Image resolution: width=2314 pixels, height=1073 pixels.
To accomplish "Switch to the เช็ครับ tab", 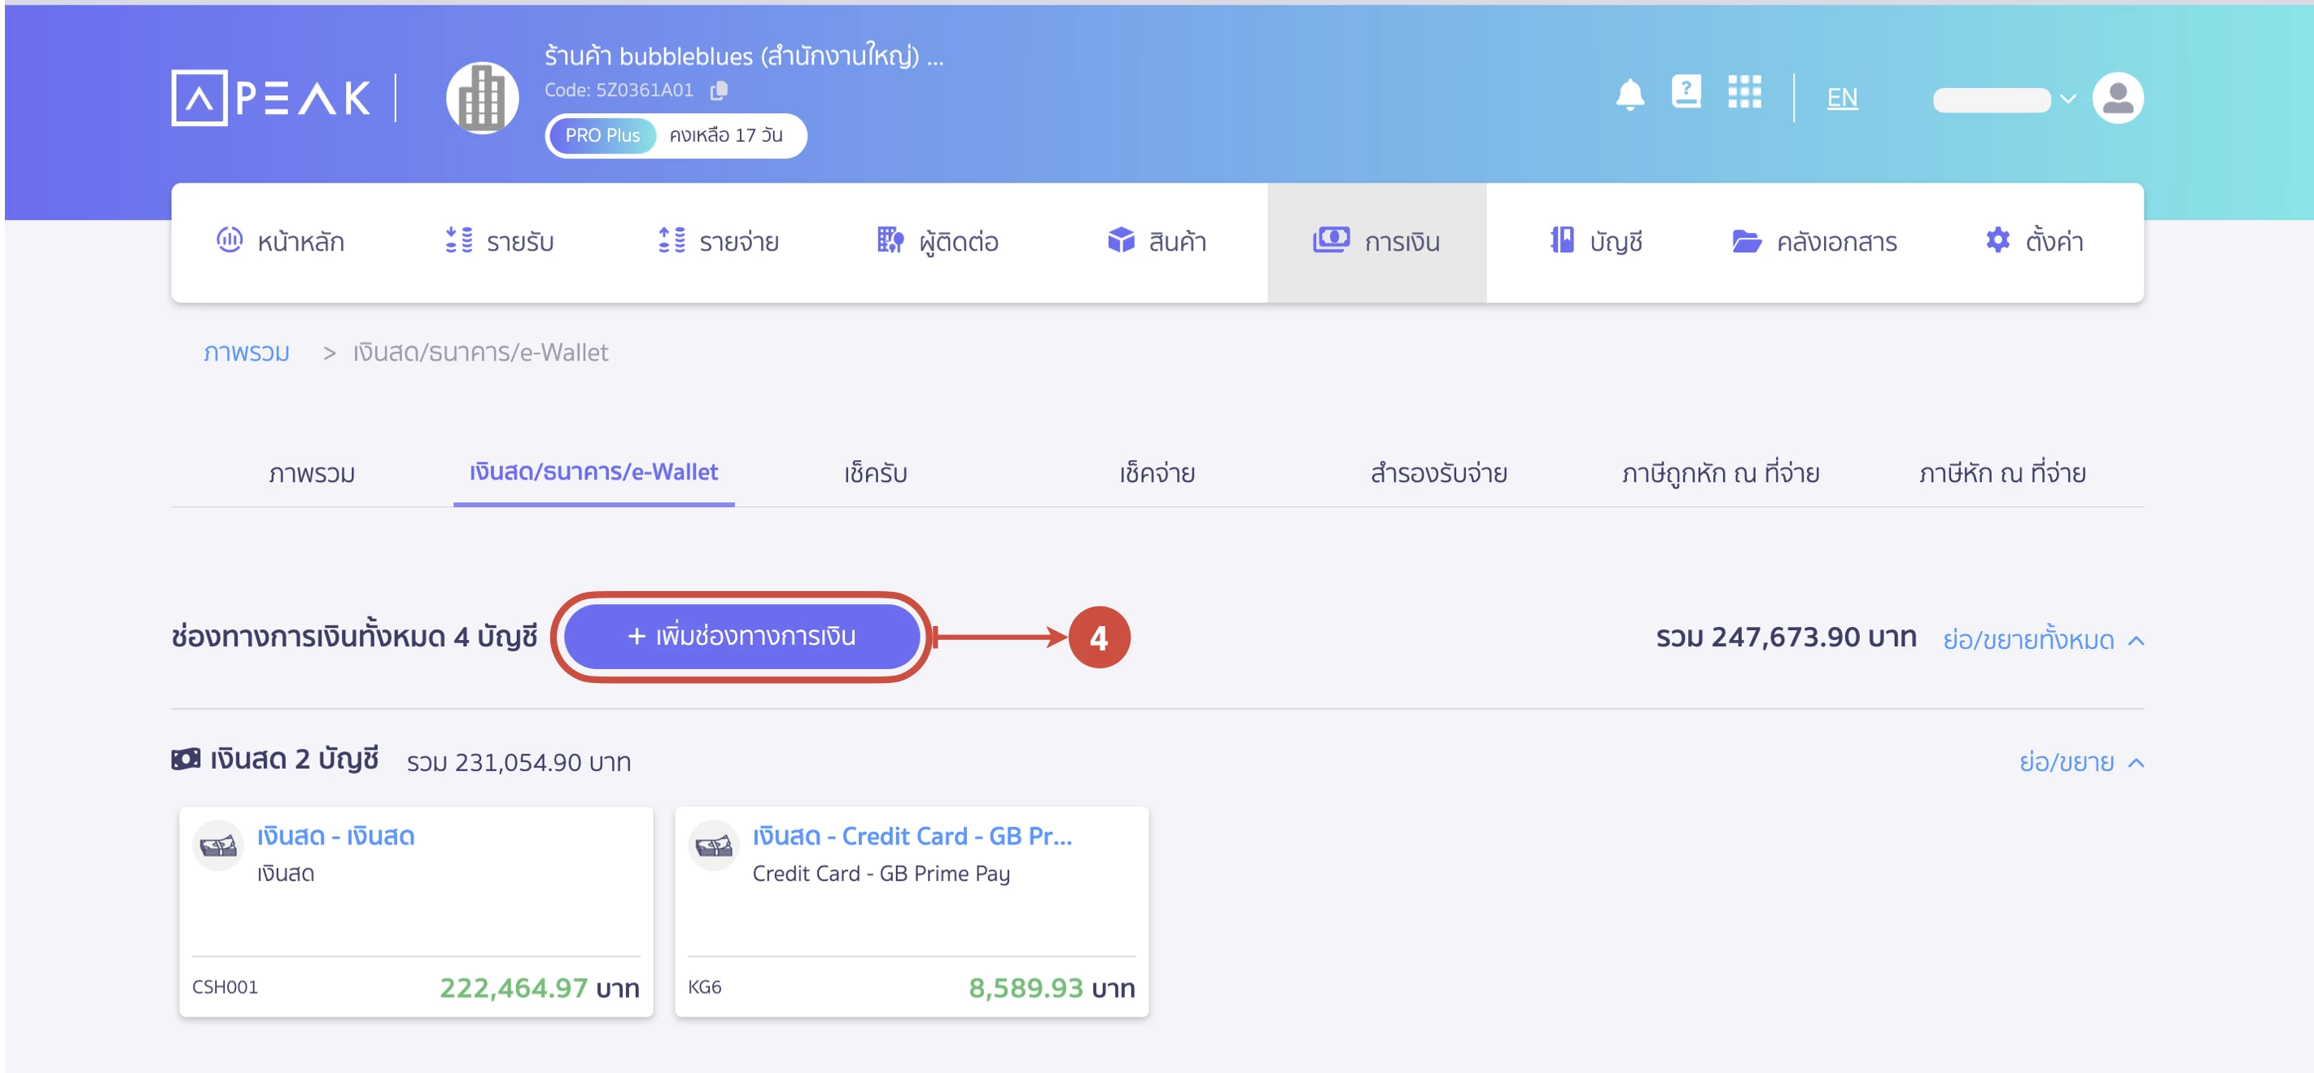I will tap(874, 473).
